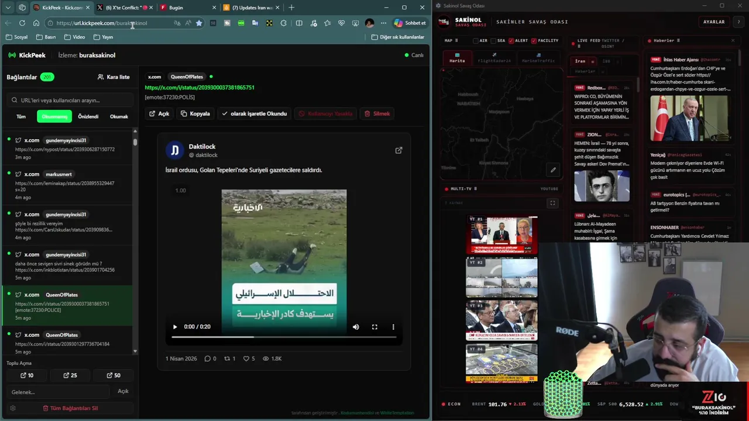
Task: Select the Tüm filter tab
Action: click(x=20, y=116)
